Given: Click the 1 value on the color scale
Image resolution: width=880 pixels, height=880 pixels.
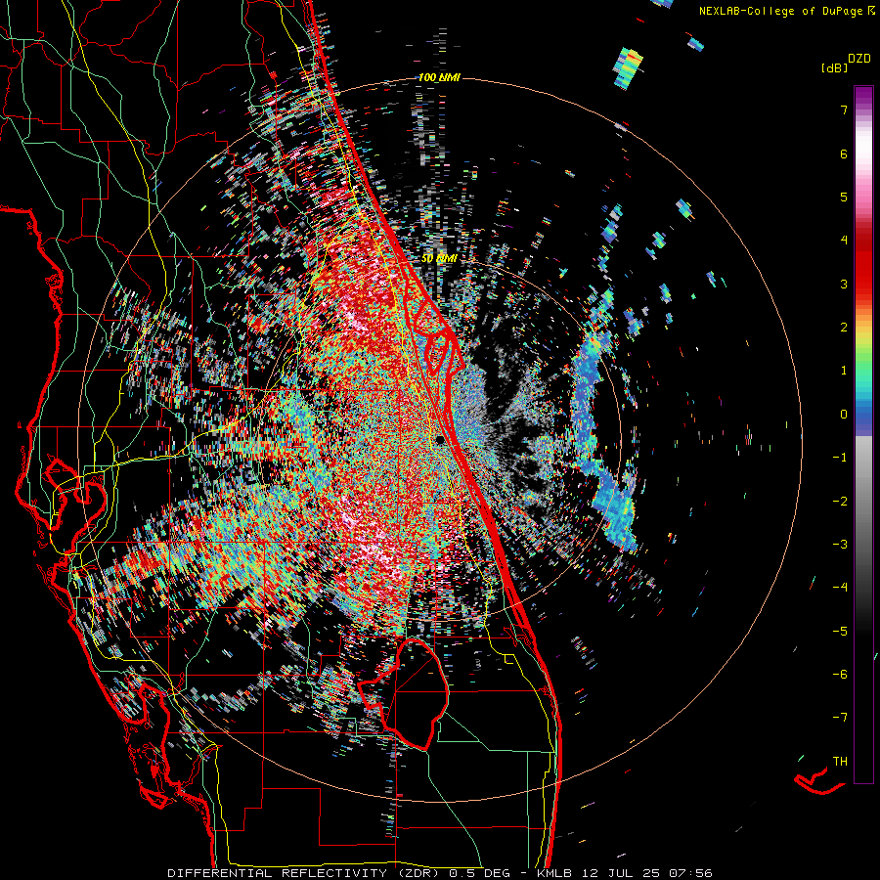Looking at the screenshot, I should (x=844, y=371).
